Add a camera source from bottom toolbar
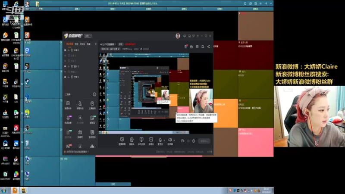 (x=132, y=141)
